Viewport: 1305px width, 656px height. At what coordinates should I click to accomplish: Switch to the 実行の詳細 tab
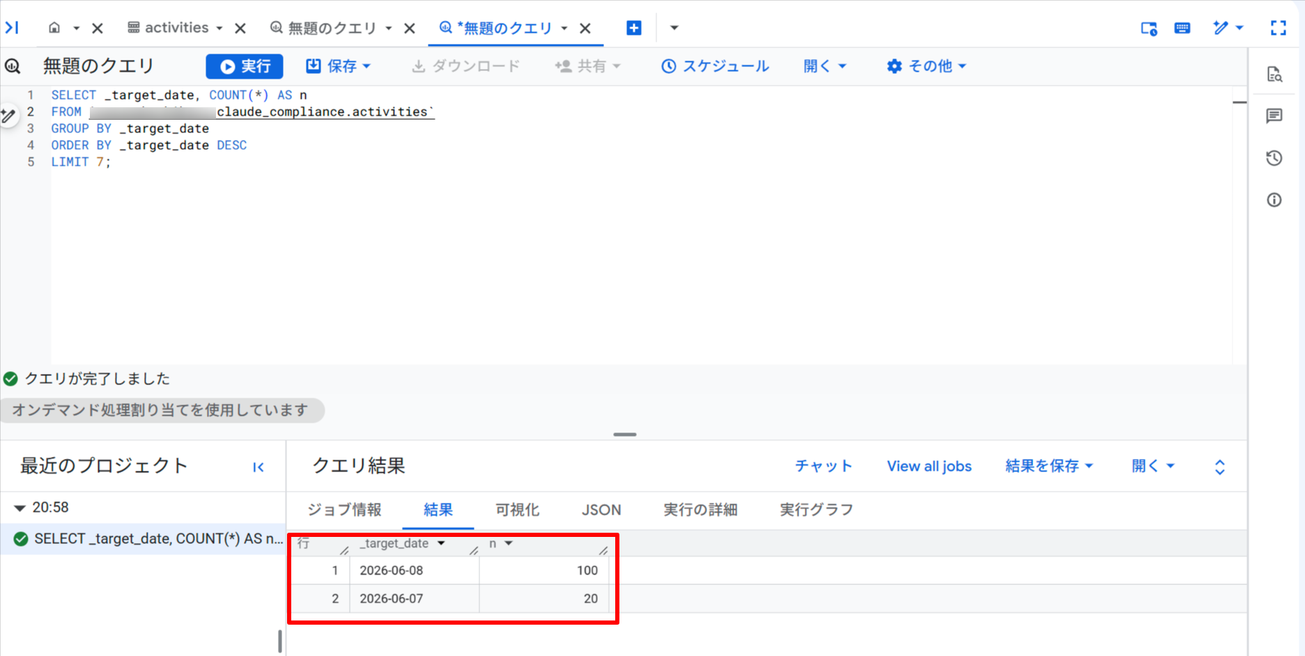pos(700,510)
